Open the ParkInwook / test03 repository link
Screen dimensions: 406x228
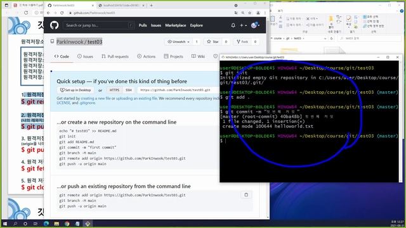point(79,42)
